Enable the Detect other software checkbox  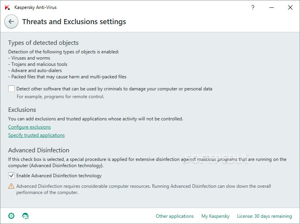[12, 89]
